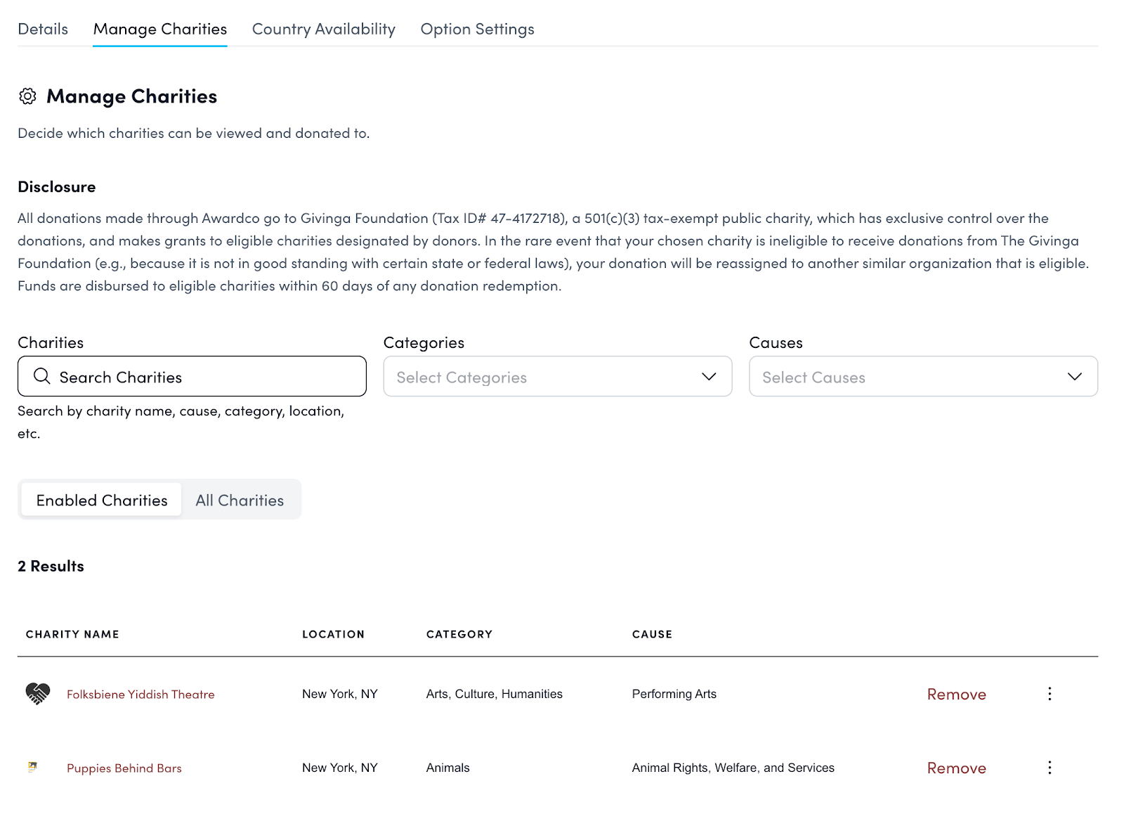
Task: Open the three-dot menu for Puppies Behind Bars
Action: click(x=1050, y=768)
